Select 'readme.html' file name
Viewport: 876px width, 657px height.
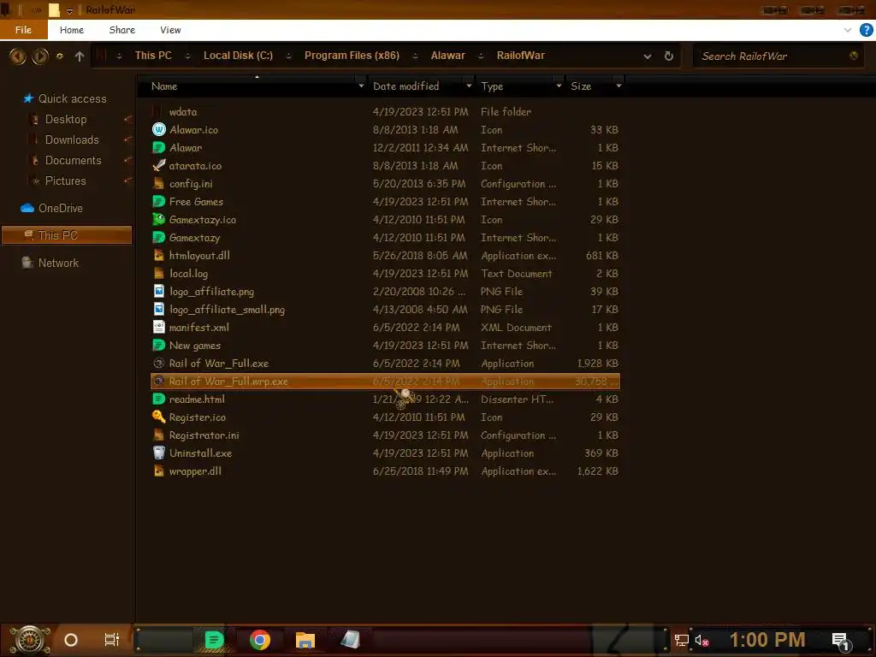point(197,400)
